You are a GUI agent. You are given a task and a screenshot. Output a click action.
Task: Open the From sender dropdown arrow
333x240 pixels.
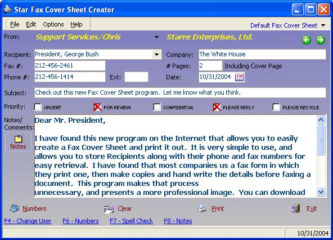[156, 37]
